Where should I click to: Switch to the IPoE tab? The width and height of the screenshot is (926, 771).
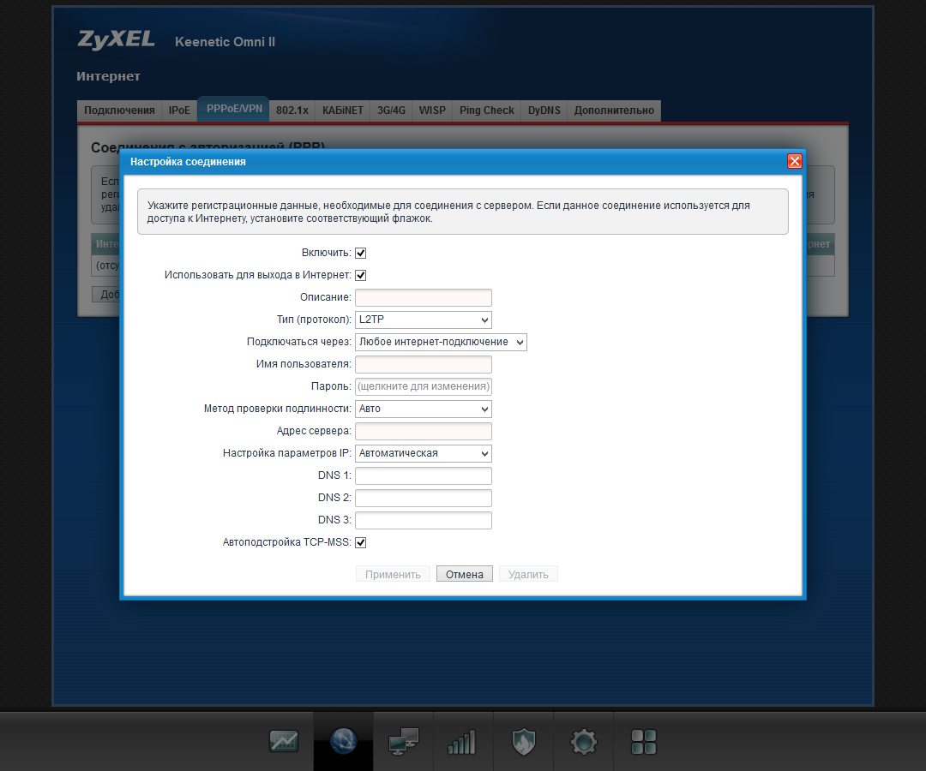(179, 111)
